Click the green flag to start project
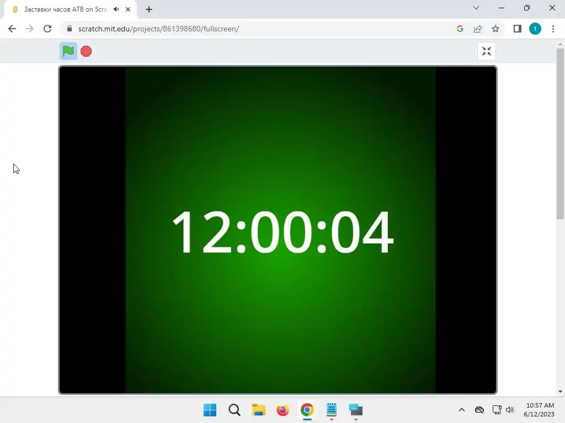Viewport: 565px width, 423px height. (x=68, y=51)
